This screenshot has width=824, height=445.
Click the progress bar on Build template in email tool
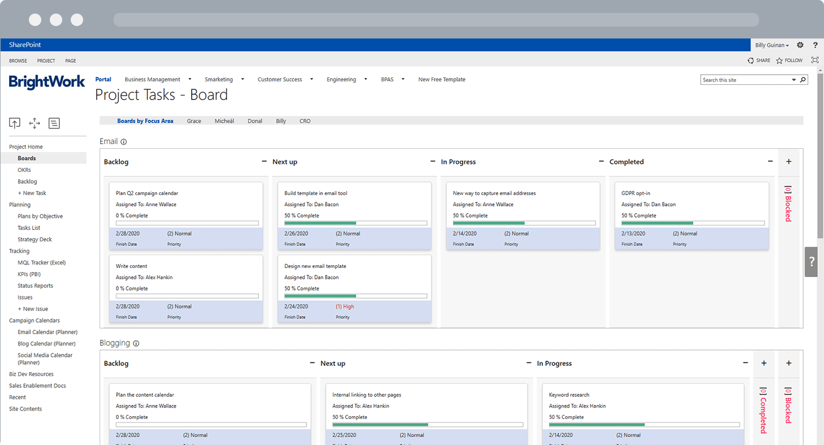355,223
